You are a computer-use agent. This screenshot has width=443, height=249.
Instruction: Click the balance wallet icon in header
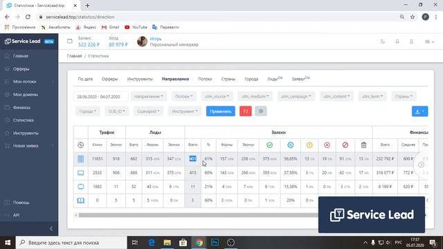coord(69,41)
